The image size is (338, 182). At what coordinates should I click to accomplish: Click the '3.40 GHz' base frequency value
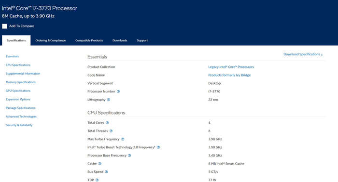pyautogui.click(x=215, y=156)
